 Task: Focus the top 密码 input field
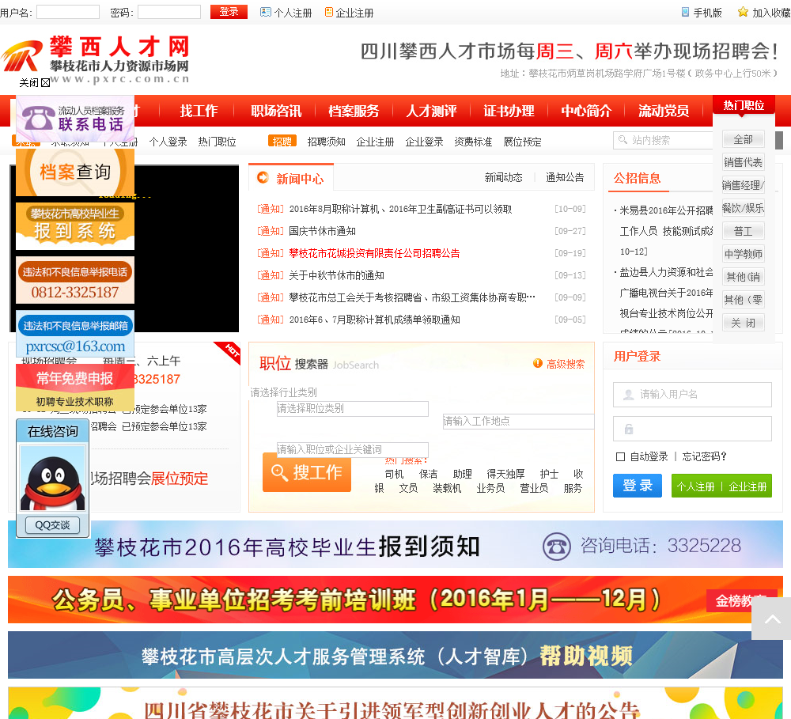pyautogui.click(x=169, y=12)
